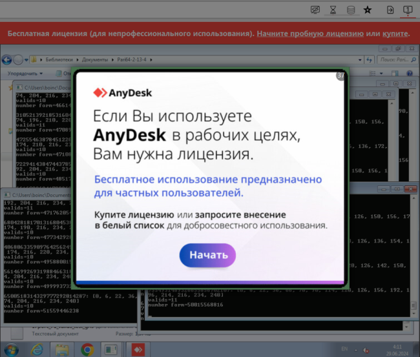Click the database stack icon in AnyDesk toolbar
This screenshot has width=420, height=357.
351,10
